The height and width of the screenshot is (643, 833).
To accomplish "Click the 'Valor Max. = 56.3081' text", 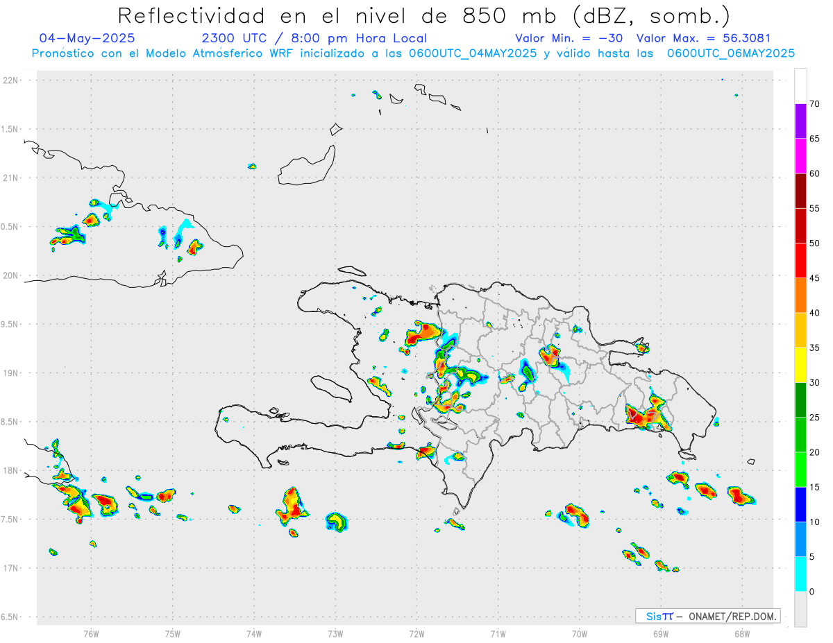I will [x=703, y=38].
